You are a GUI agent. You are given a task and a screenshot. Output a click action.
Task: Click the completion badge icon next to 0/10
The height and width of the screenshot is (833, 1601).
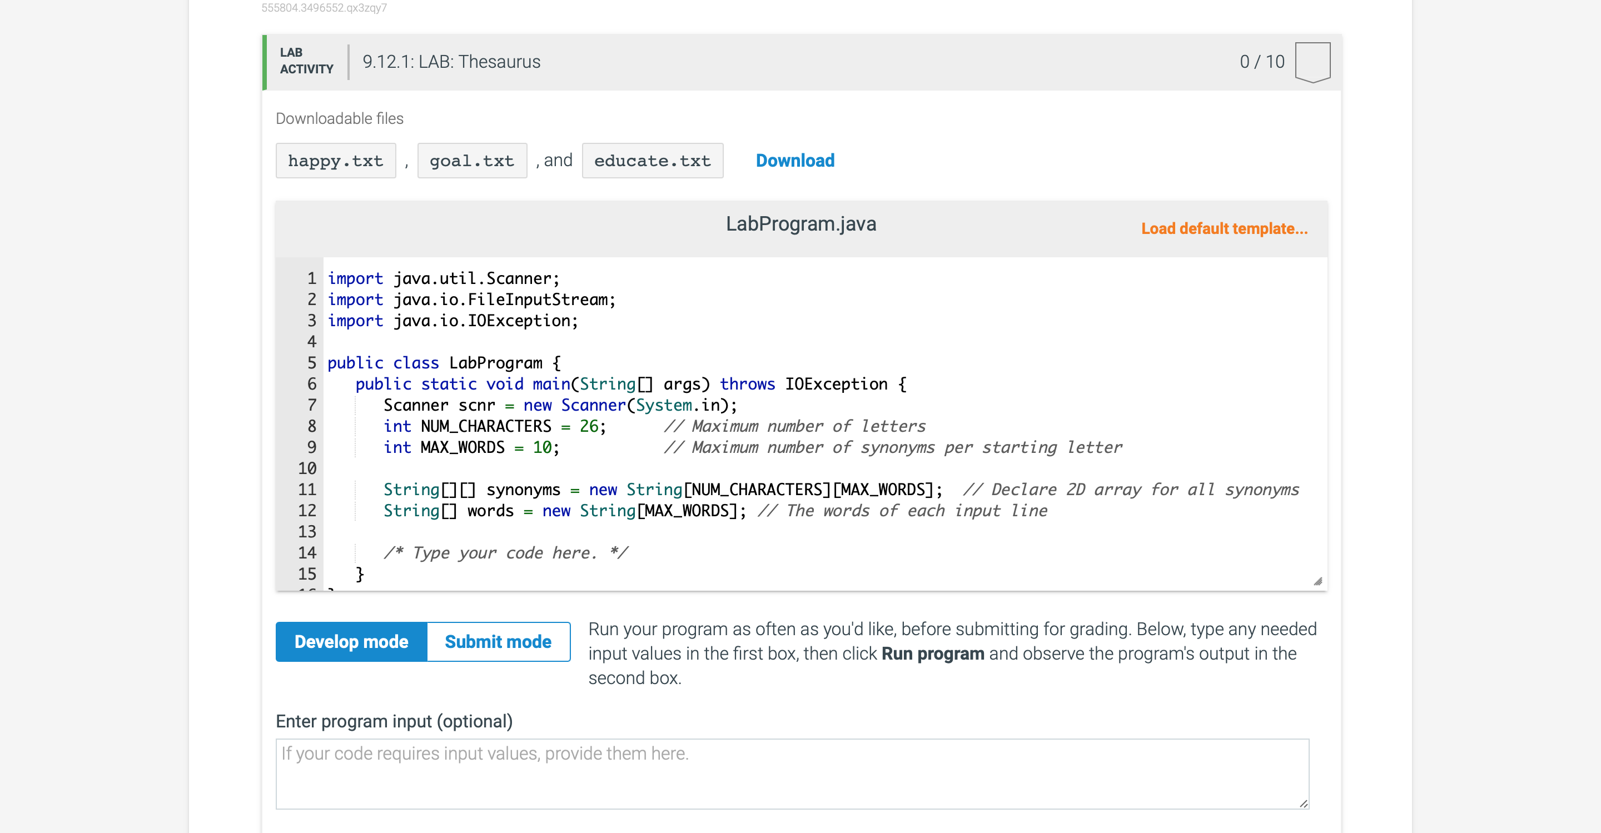pyautogui.click(x=1312, y=61)
